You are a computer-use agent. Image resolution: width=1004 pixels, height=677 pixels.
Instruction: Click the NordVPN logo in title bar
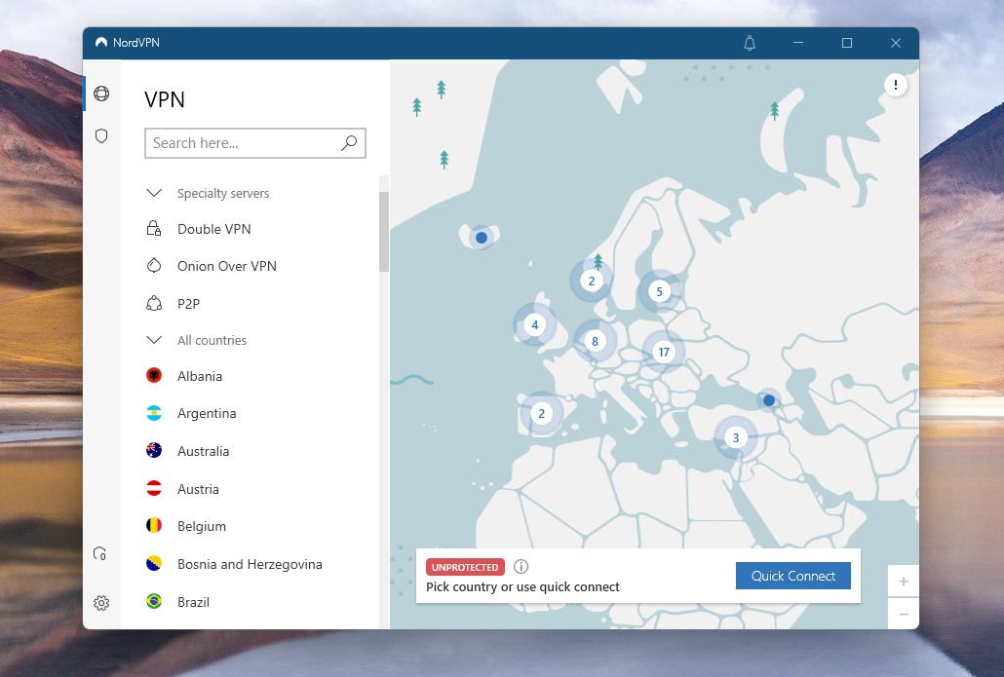(101, 42)
